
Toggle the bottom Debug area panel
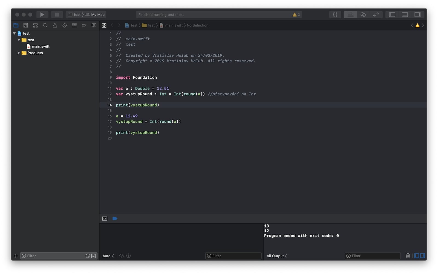coord(405,14)
